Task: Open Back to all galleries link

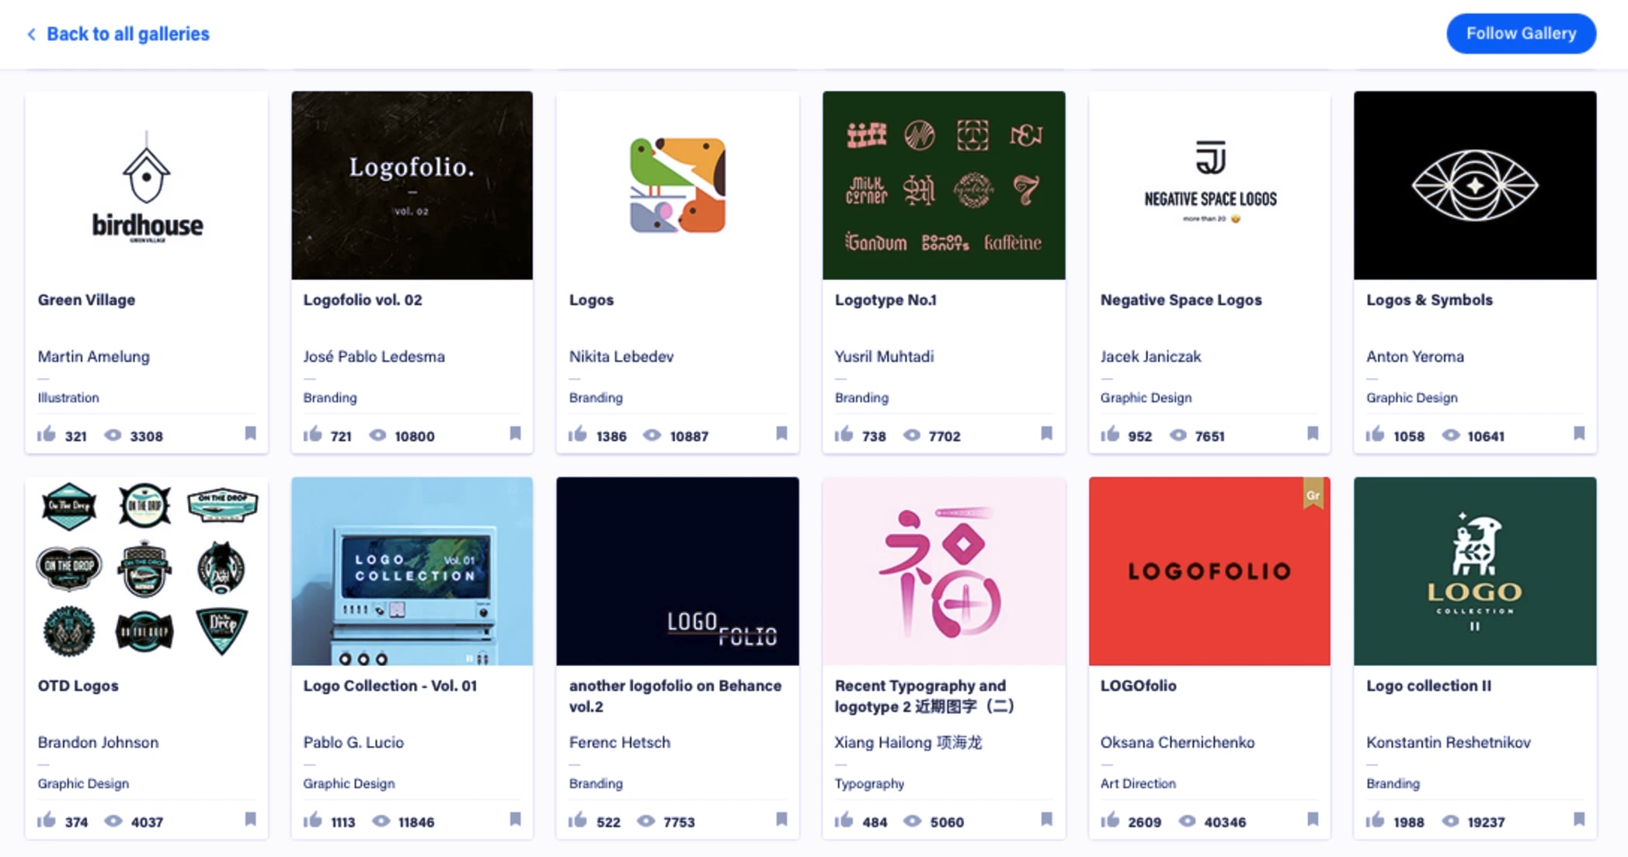Action: tap(128, 33)
